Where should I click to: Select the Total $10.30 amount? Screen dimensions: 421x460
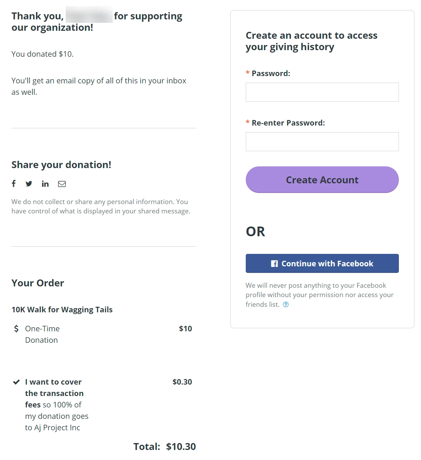[180, 447]
